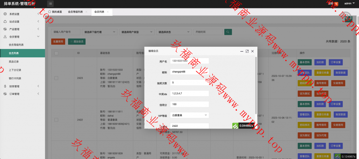Check the row checkbox for member 2422
Image resolution: width=359 pixels, height=159 pixels.
(x=56, y=120)
